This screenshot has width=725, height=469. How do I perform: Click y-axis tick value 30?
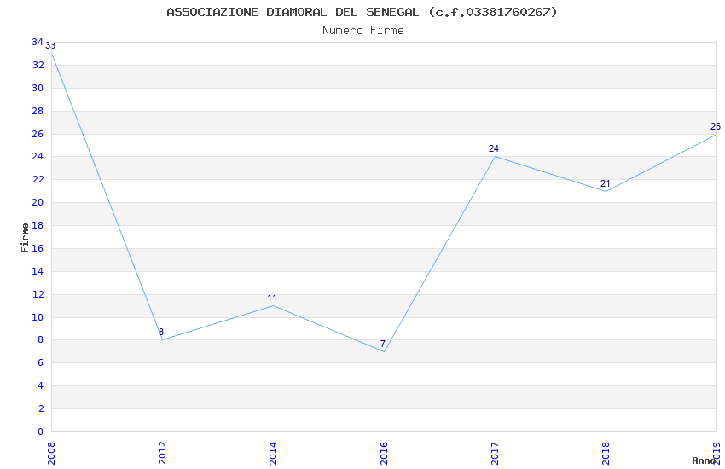click(x=38, y=88)
